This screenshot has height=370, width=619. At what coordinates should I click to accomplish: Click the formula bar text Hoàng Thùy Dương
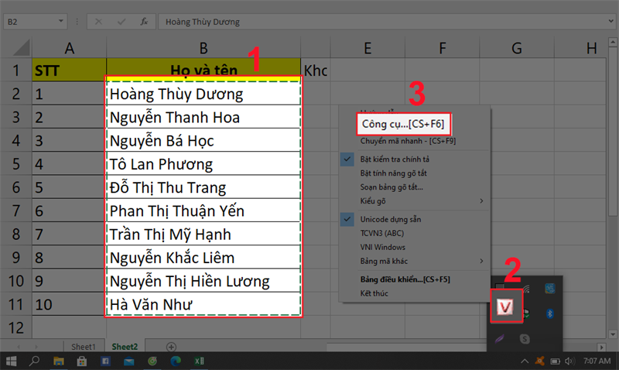point(203,22)
